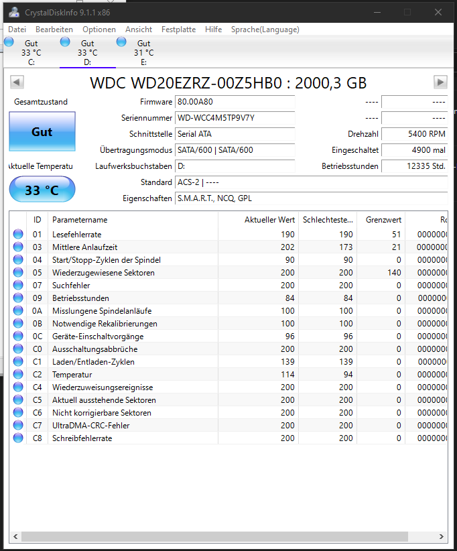Click status orb for row 09 Betriebsstunden
Viewport: 457px width, 551px height.
pos(18,298)
